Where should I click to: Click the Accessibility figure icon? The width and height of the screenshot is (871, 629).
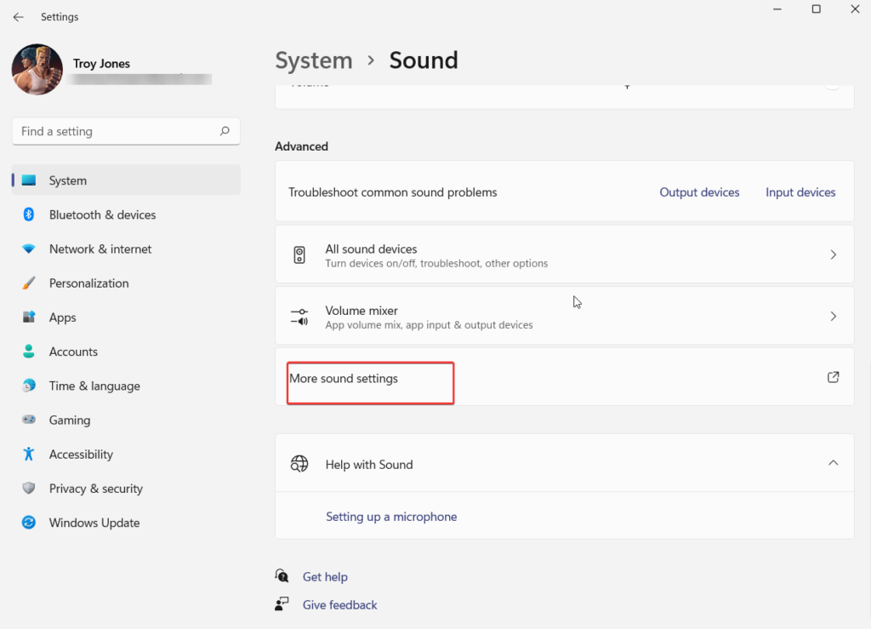29,454
